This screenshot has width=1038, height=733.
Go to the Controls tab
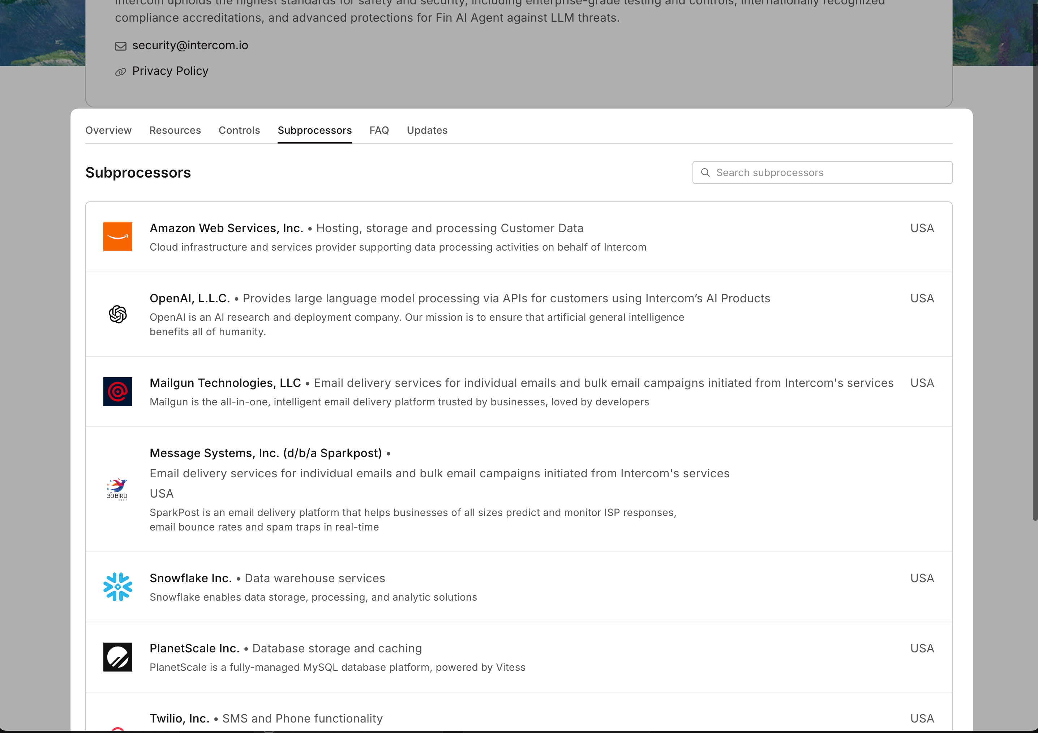coord(239,130)
